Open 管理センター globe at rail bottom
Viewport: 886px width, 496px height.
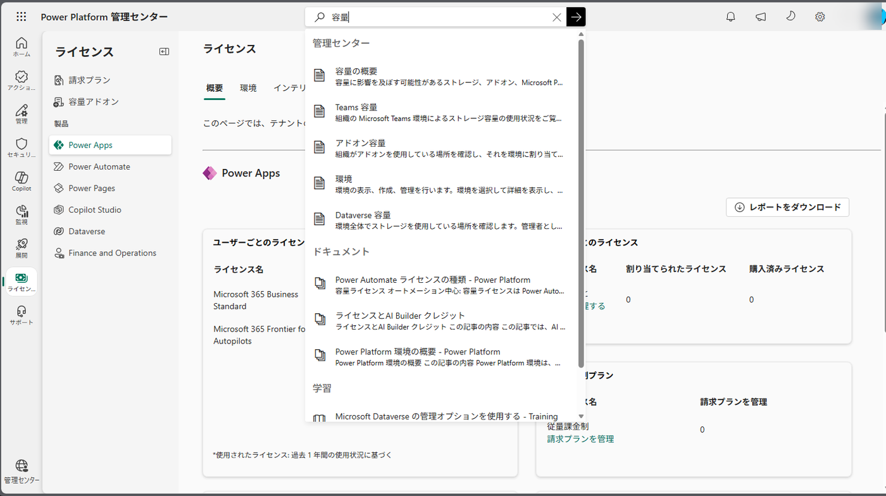[x=22, y=472]
